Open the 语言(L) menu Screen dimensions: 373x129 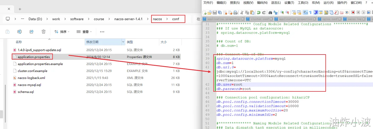[276, 3]
